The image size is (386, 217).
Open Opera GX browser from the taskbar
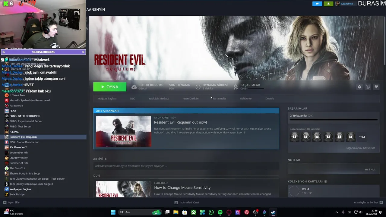pos(229,212)
